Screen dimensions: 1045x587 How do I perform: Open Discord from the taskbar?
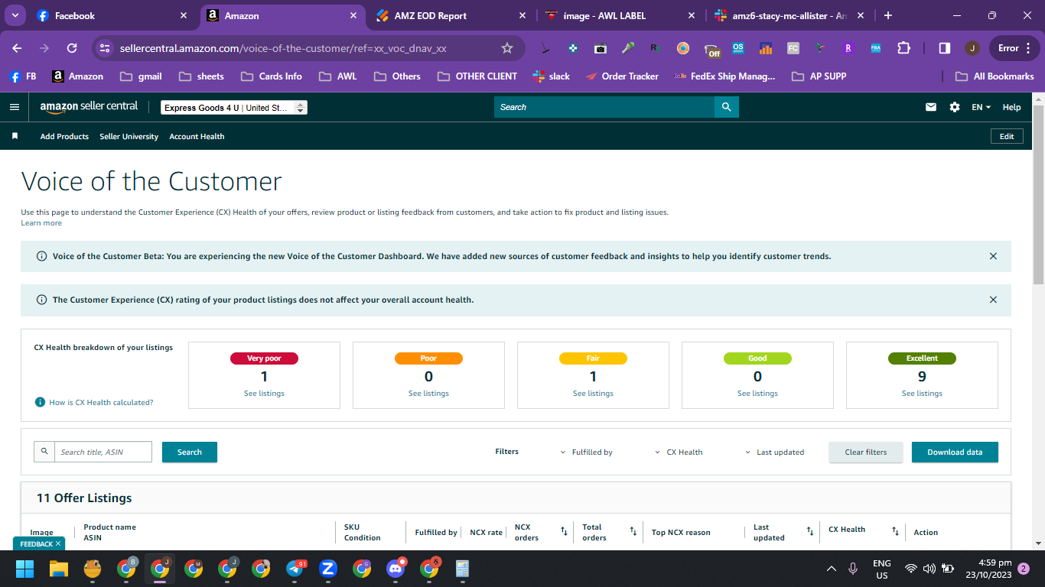click(396, 569)
